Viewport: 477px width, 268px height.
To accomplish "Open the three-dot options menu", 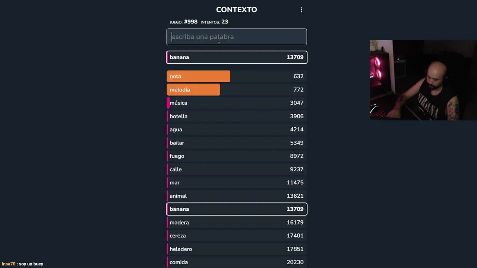I will coord(301,10).
